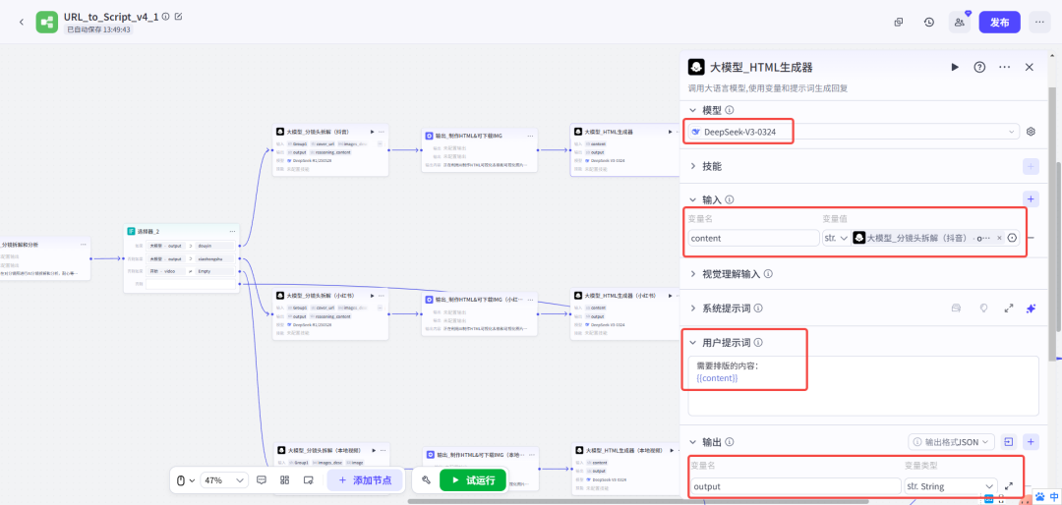This screenshot has height=505, width=1062.
Task: Click info icon beside 视觉理解输入
Action: pos(768,273)
